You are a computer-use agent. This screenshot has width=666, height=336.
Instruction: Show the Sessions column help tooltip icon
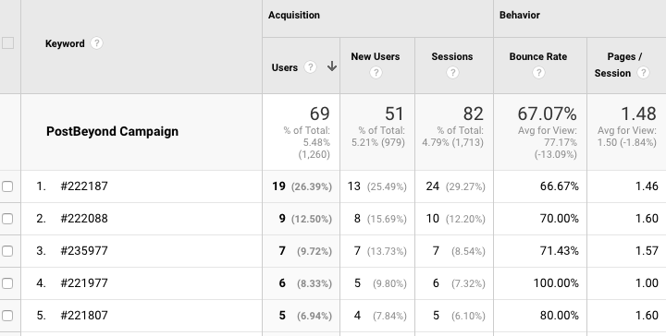(452, 73)
